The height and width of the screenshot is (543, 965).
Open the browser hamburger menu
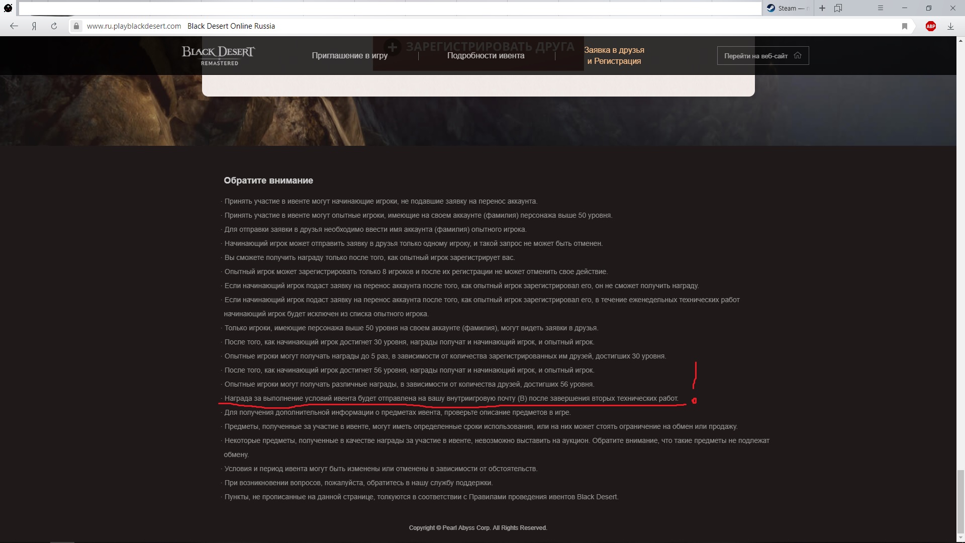[x=880, y=8]
